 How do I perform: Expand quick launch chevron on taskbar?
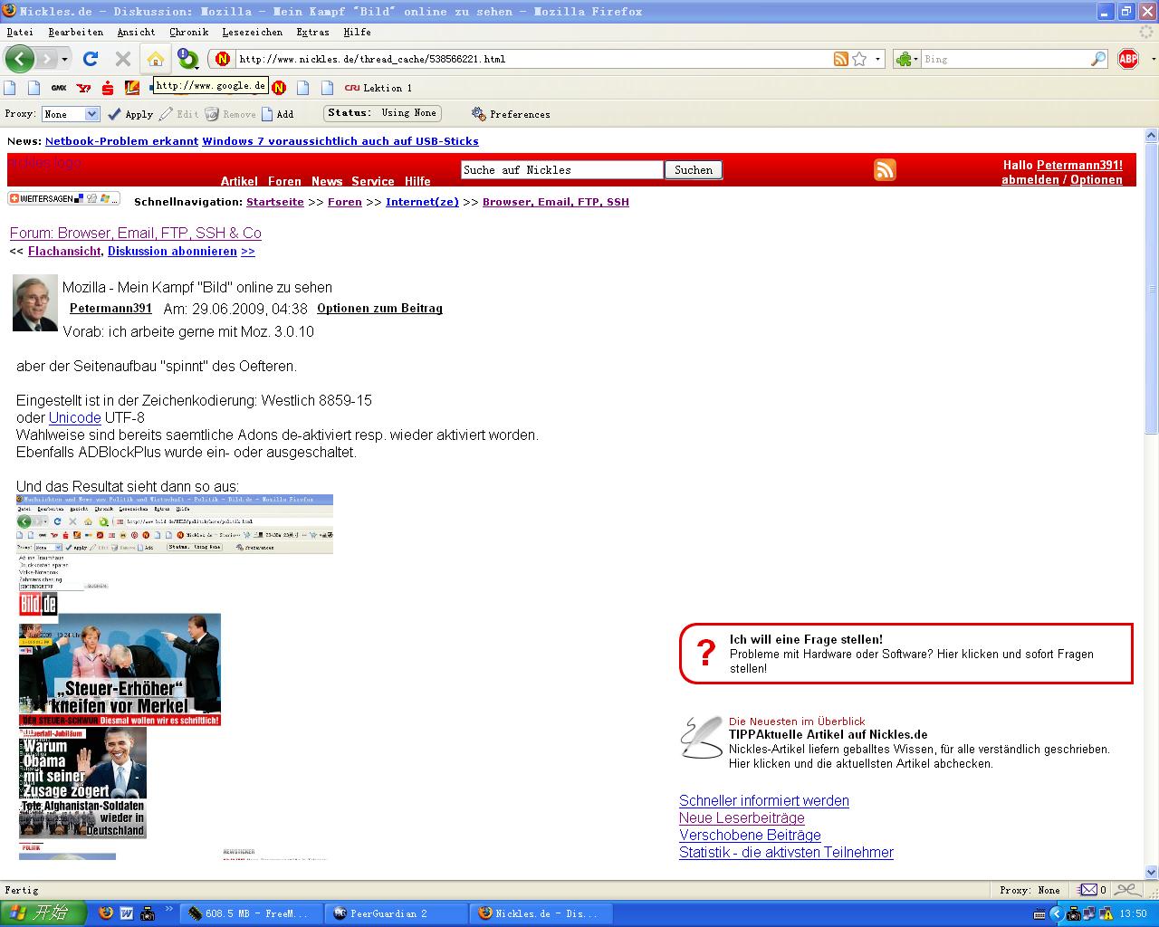(x=168, y=909)
